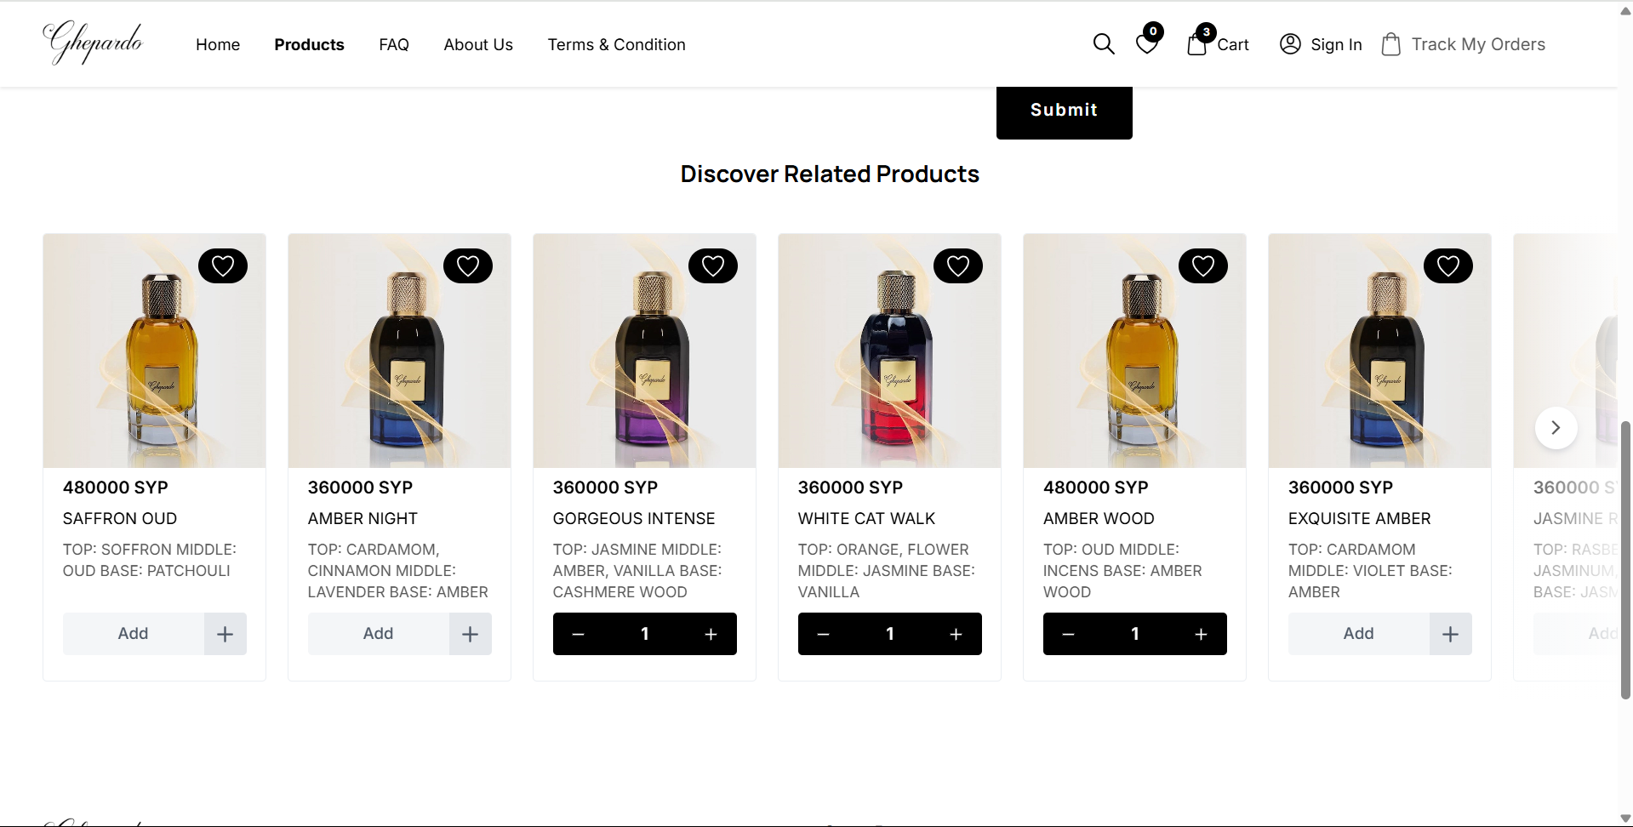
Task: Open the SAFFRON OUD bottle image
Action: [x=154, y=351]
